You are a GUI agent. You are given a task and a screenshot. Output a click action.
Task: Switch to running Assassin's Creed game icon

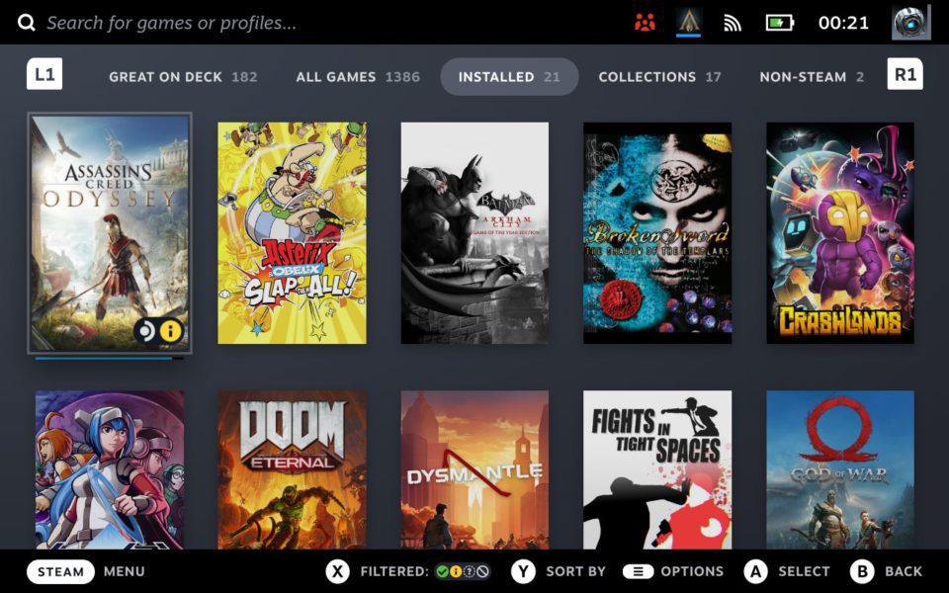point(689,21)
